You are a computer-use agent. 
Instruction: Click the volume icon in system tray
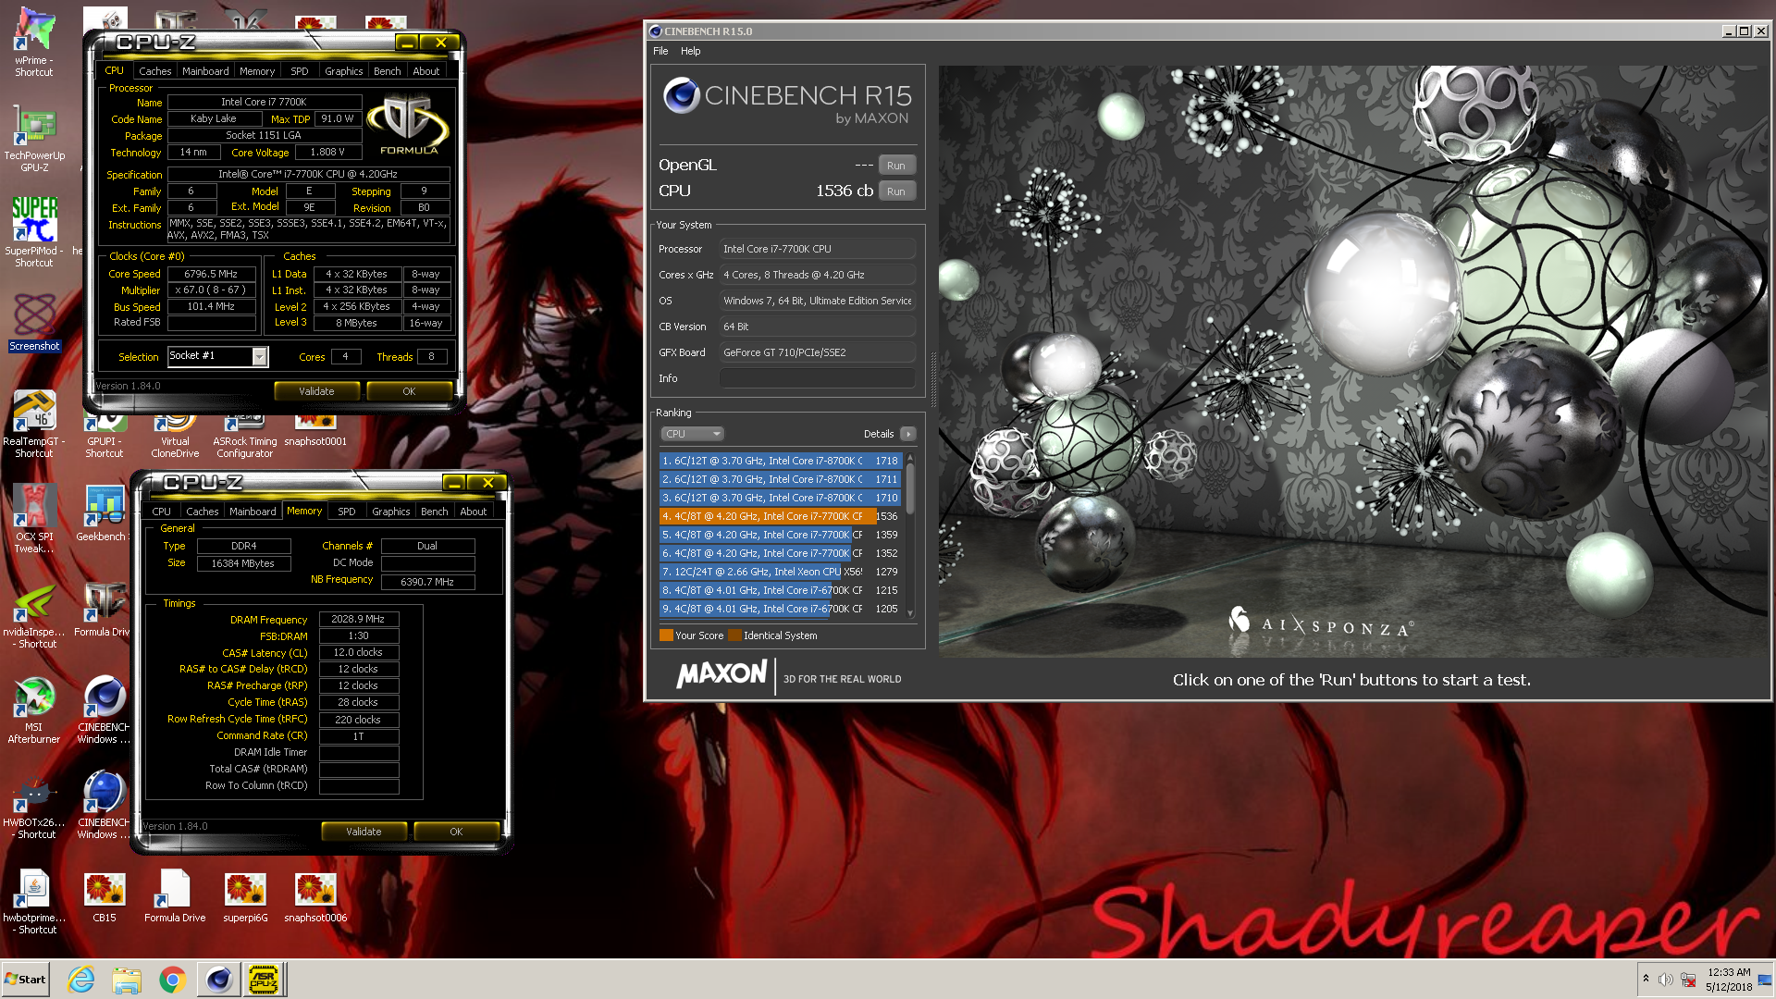pos(1666,980)
